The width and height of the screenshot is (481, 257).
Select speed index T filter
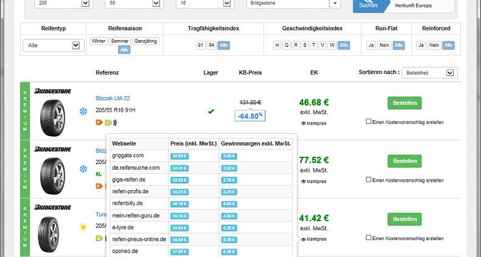tap(314, 46)
